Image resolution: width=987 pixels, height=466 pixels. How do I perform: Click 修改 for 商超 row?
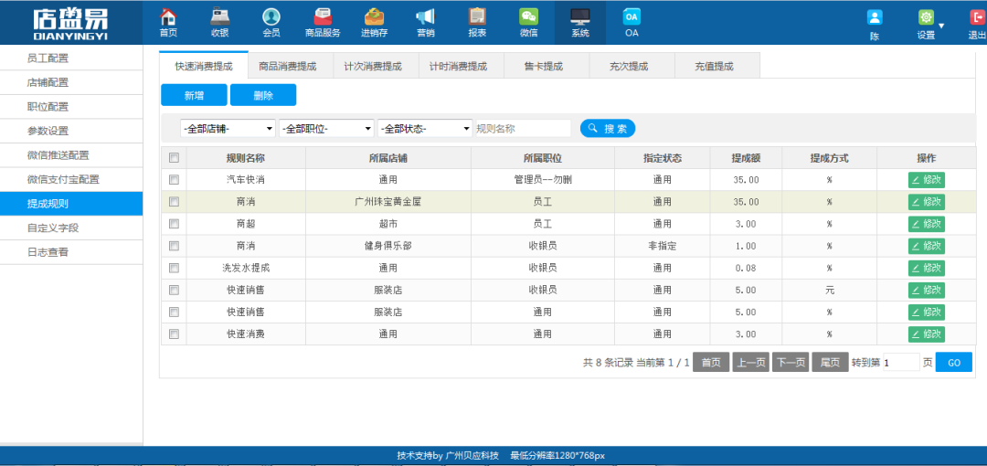tap(927, 224)
